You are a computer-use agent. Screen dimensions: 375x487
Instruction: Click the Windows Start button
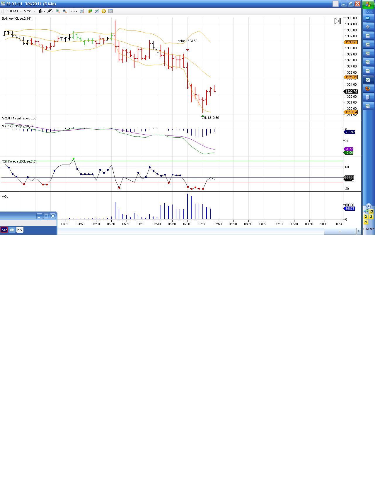(x=369, y=5)
